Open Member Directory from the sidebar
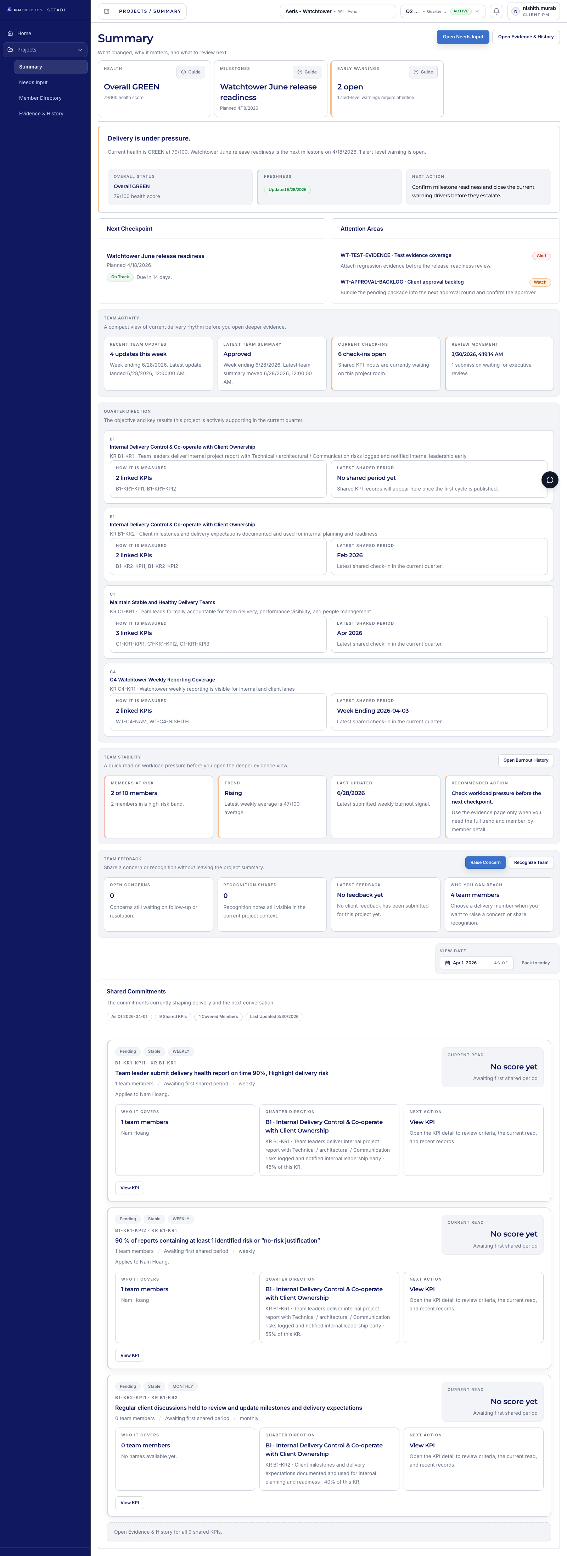The image size is (567, 1556). click(x=40, y=98)
